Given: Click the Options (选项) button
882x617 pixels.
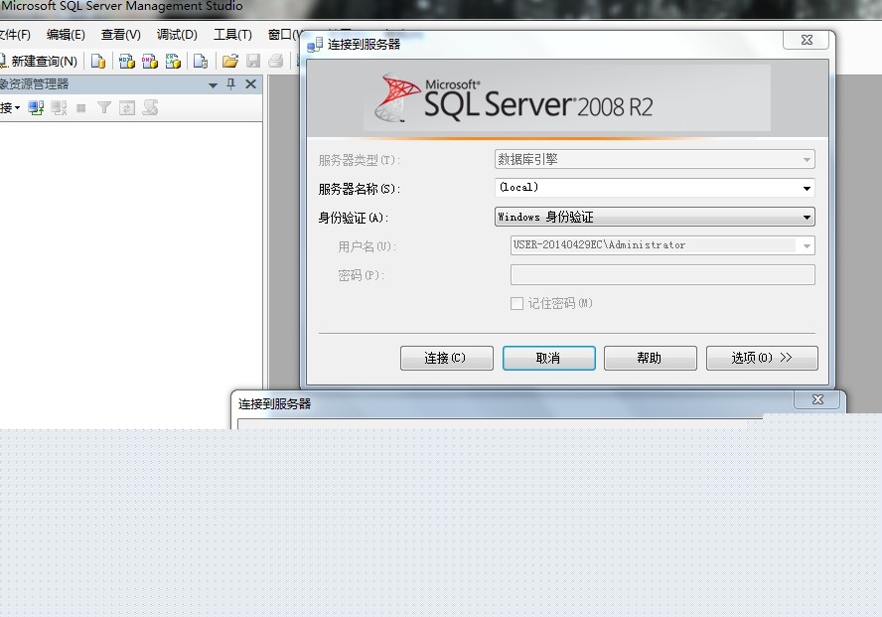Looking at the screenshot, I should point(762,358).
